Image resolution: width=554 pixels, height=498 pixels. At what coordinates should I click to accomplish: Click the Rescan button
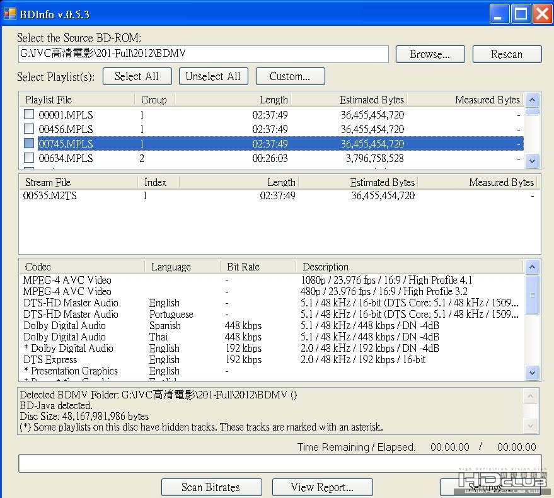coord(507,54)
